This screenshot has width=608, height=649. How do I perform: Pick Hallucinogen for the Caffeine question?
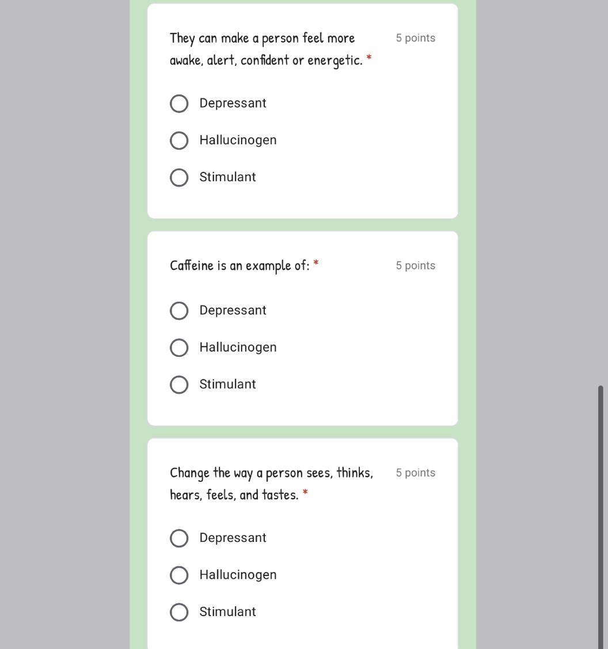[179, 347]
